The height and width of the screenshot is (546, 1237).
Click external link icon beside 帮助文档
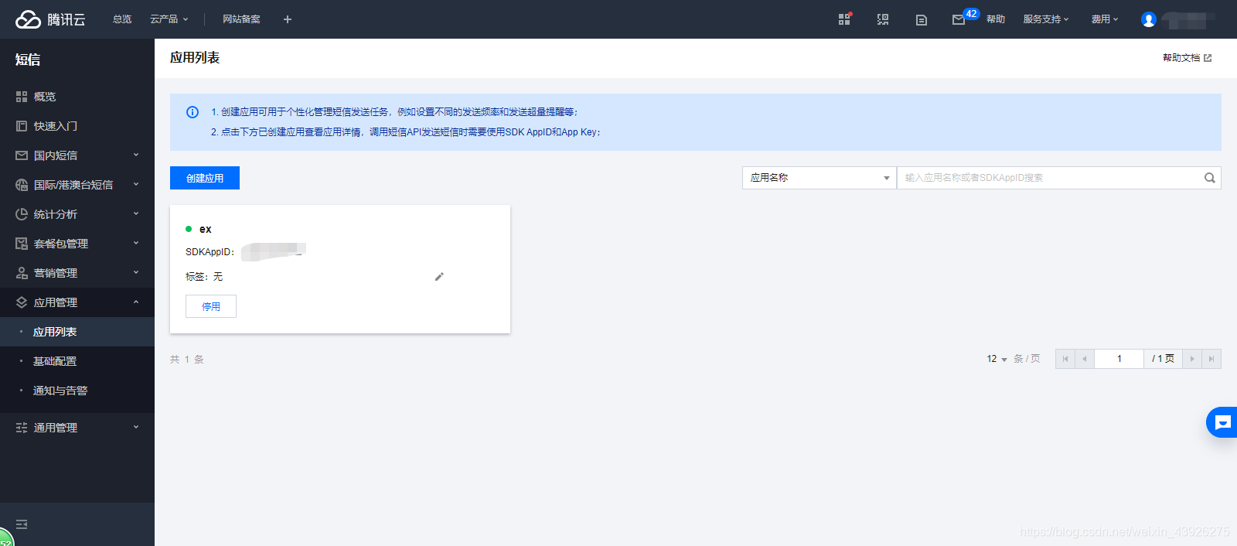tap(1208, 58)
